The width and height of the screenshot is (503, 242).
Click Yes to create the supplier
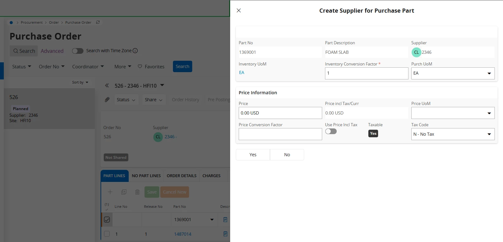253,155
